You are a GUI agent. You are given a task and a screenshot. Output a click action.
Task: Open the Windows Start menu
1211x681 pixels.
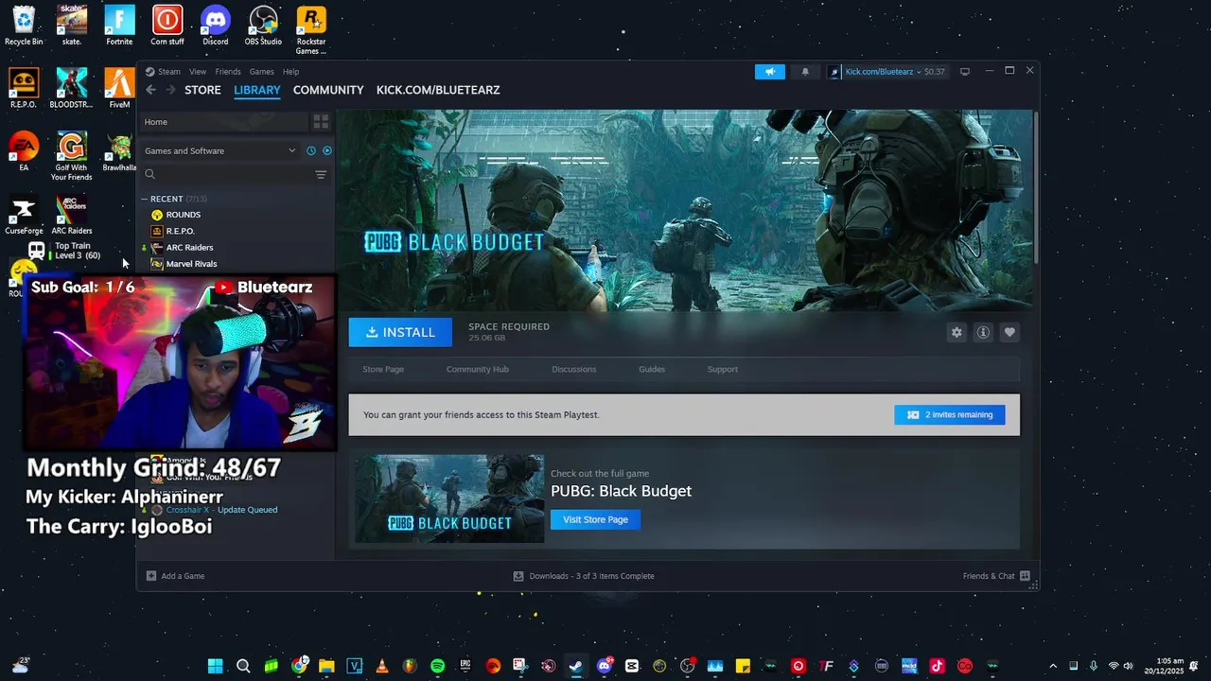(215, 666)
